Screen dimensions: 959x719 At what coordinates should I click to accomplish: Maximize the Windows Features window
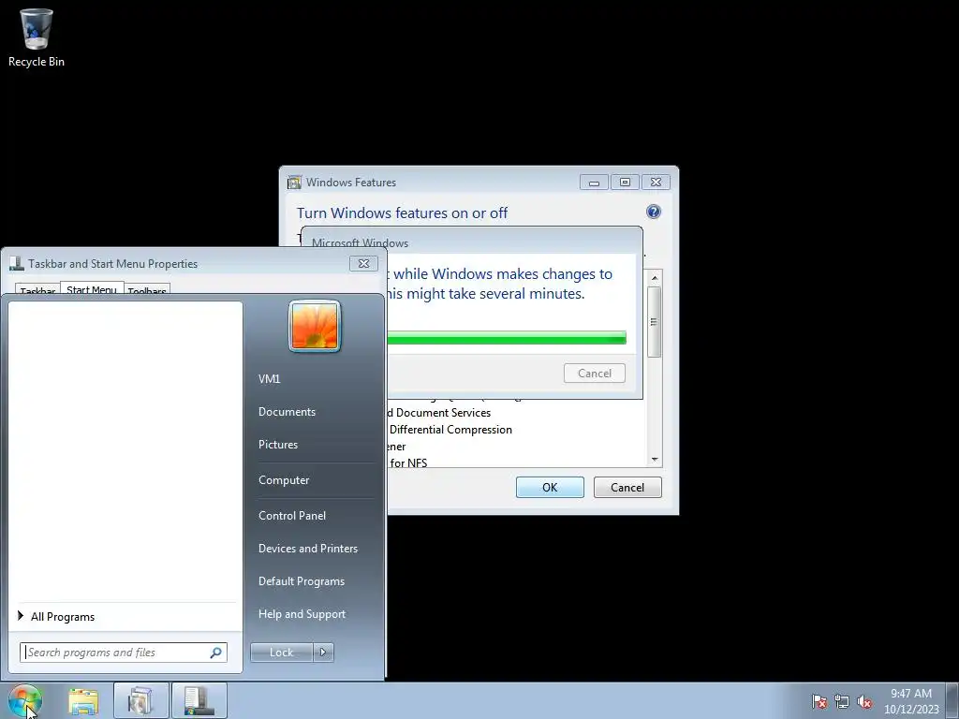pyautogui.click(x=625, y=183)
